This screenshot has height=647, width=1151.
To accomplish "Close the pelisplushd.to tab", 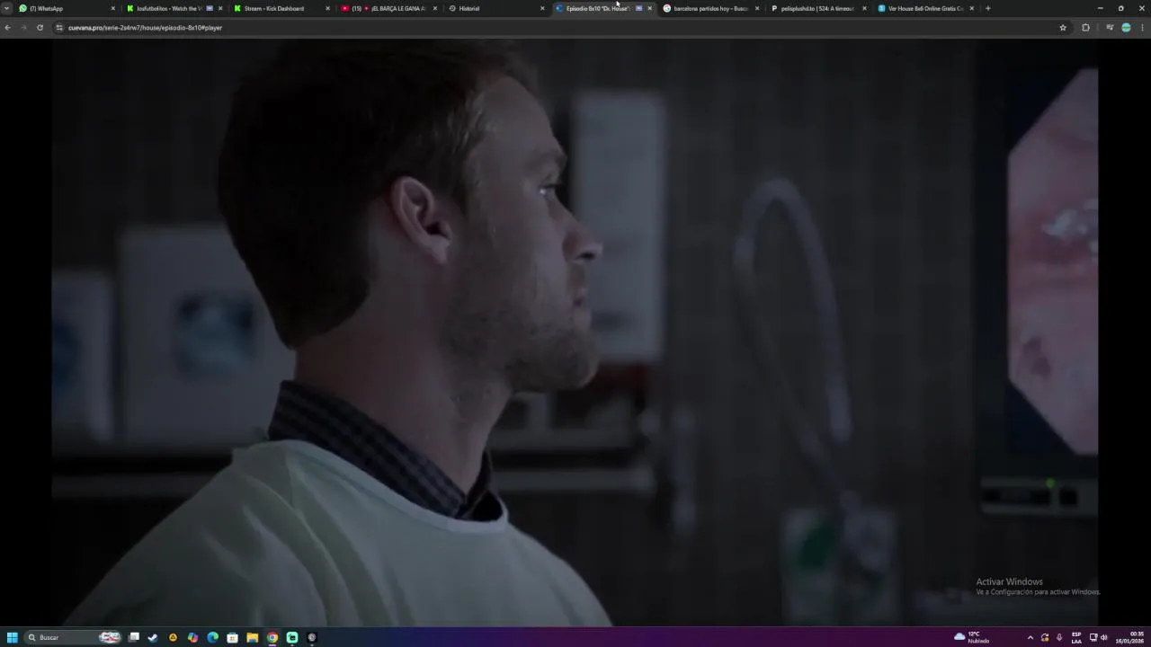I will (x=864, y=8).
